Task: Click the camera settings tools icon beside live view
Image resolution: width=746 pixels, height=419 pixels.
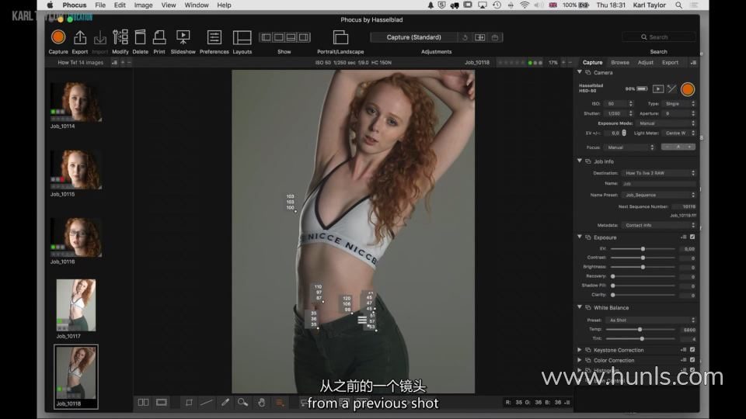Action: pyautogui.click(x=671, y=88)
